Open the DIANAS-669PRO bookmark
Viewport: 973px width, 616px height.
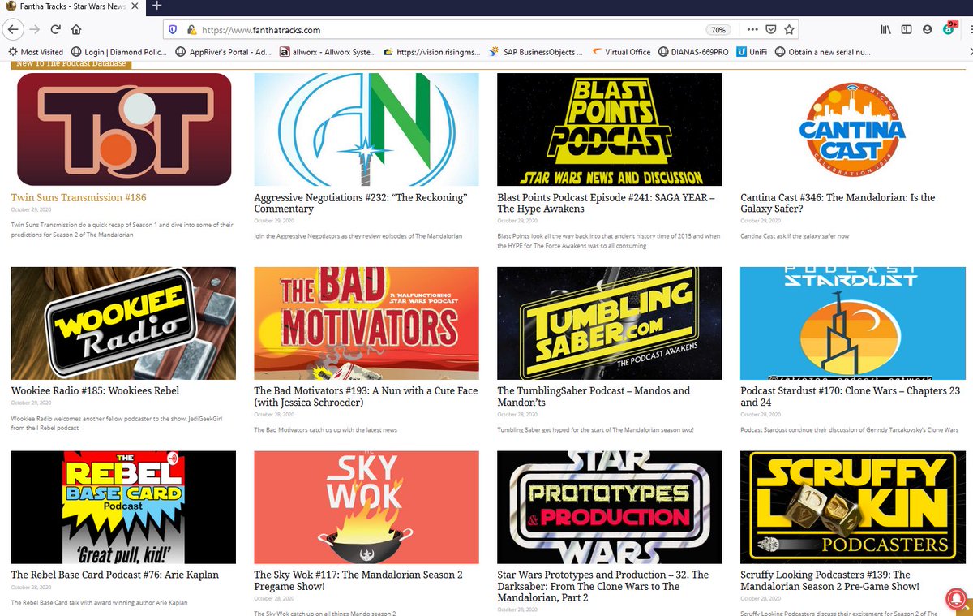point(693,52)
